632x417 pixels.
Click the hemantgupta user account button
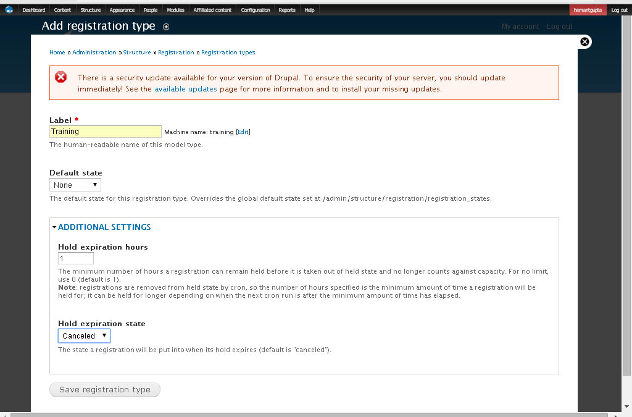coord(588,10)
